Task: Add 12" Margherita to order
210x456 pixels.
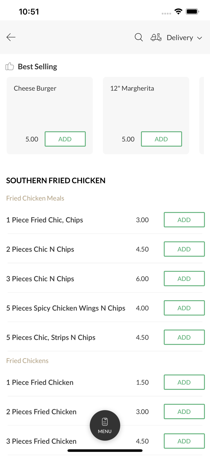Action: pyautogui.click(x=162, y=139)
